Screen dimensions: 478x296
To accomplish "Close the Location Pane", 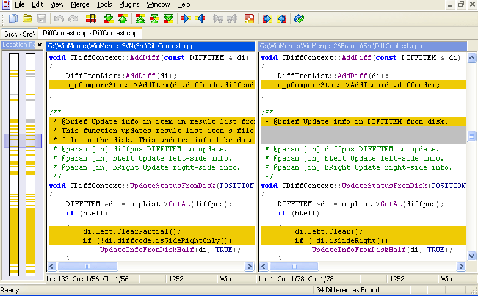I will pyautogui.click(x=40, y=45).
